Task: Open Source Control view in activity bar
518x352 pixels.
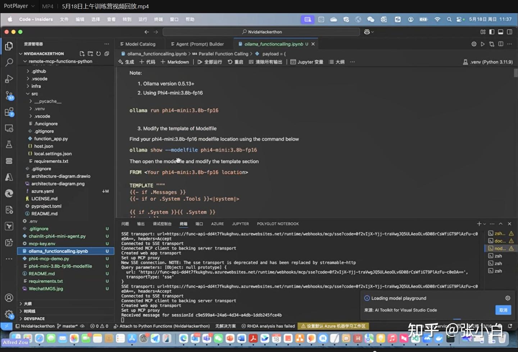Action: coord(9,95)
